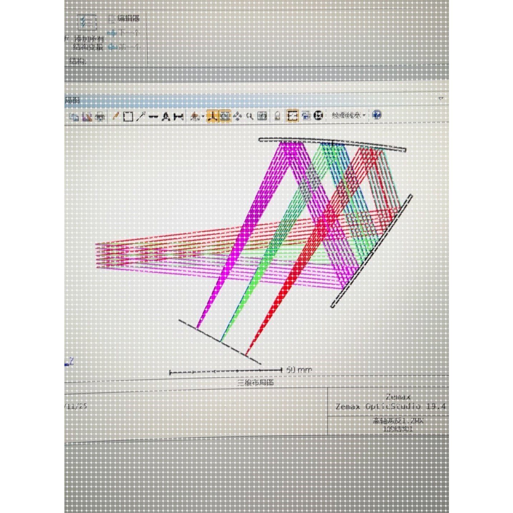Click the overlay windows icon
The width and height of the screenshot is (513, 513).
point(306,116)
